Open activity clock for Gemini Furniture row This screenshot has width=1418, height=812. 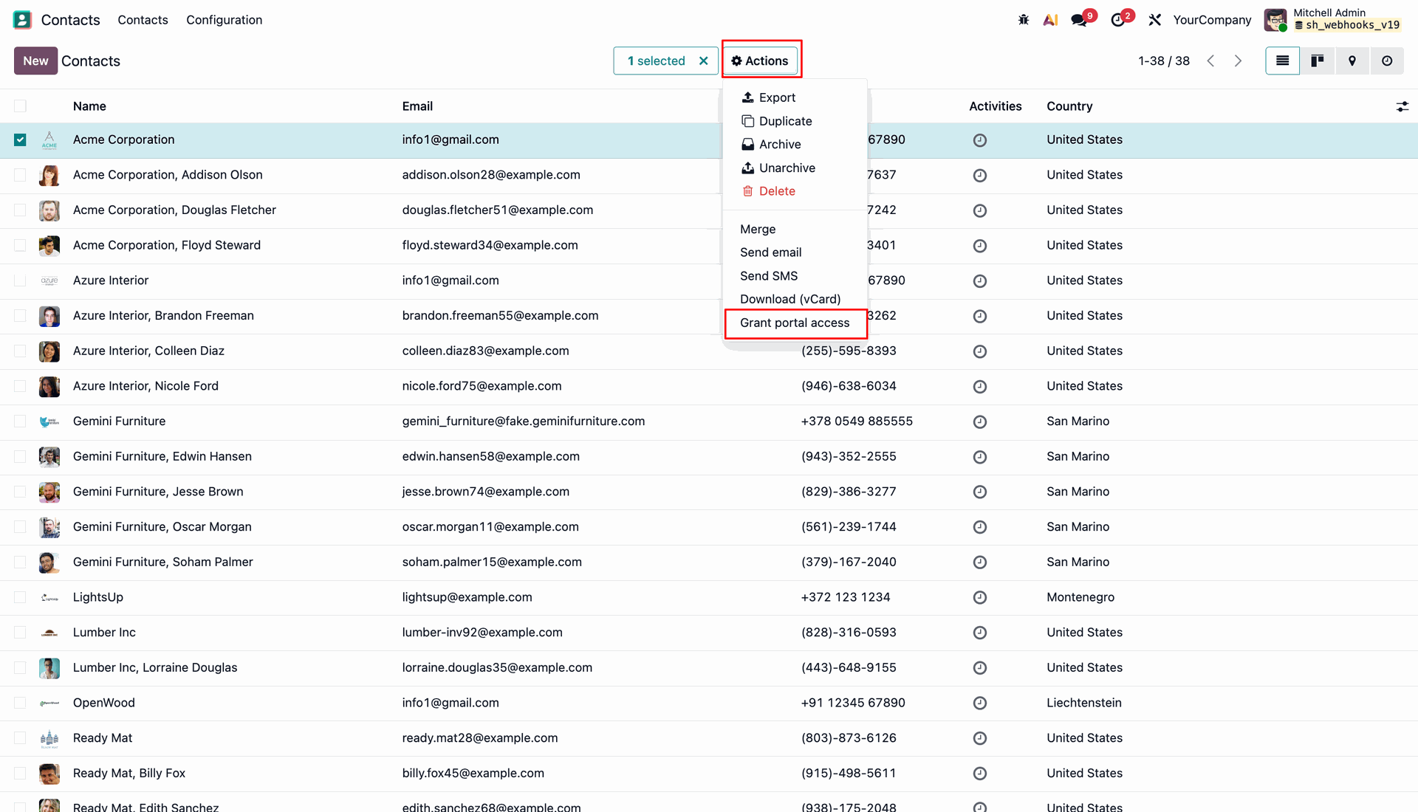979,422
